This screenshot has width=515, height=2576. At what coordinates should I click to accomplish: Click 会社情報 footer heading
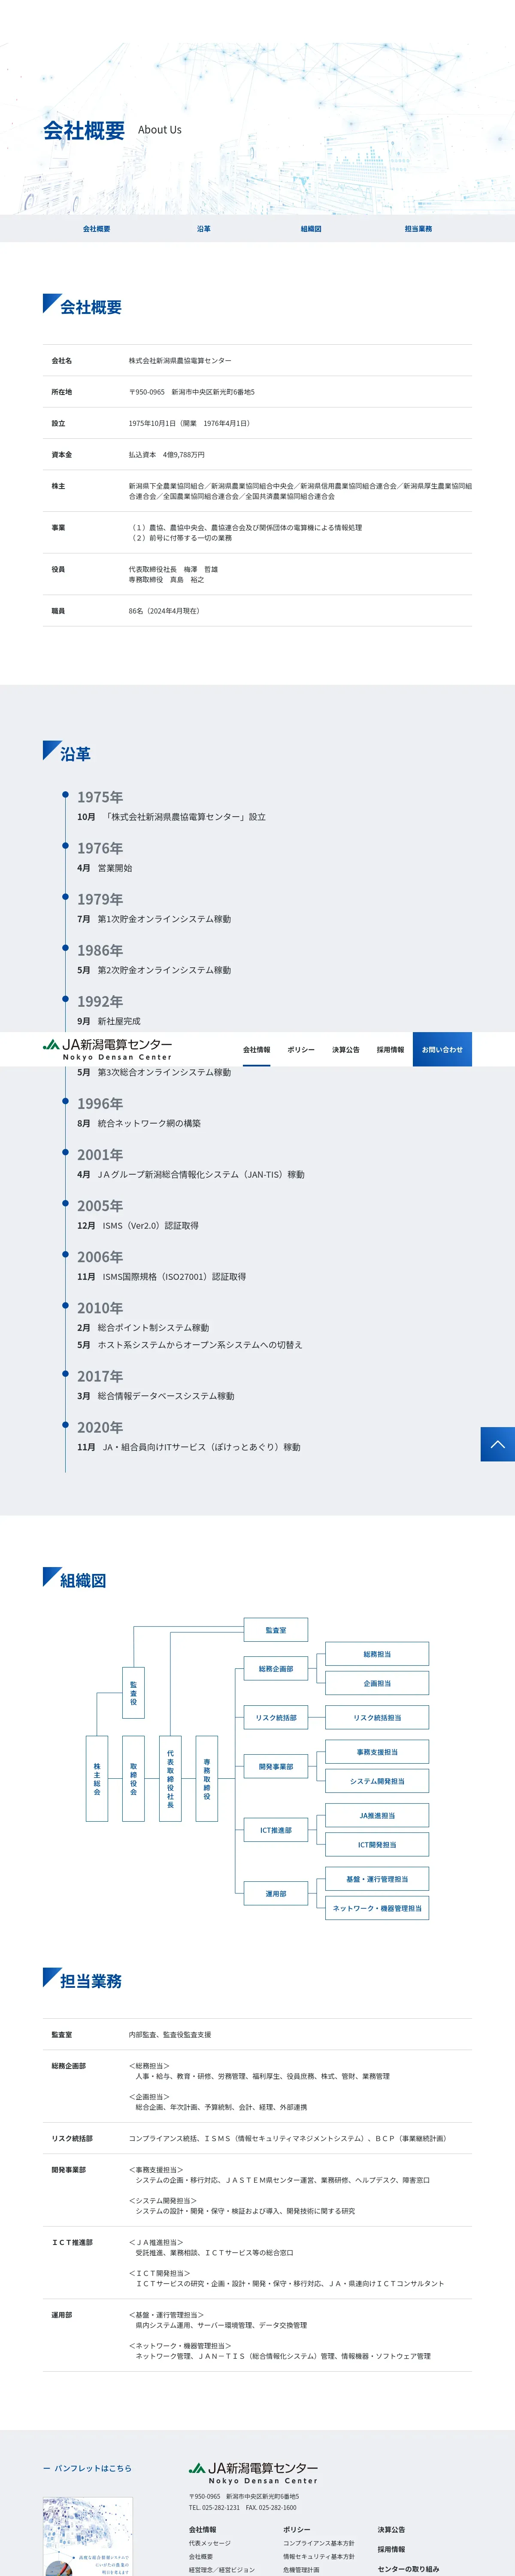click(x=203, y=2529)
